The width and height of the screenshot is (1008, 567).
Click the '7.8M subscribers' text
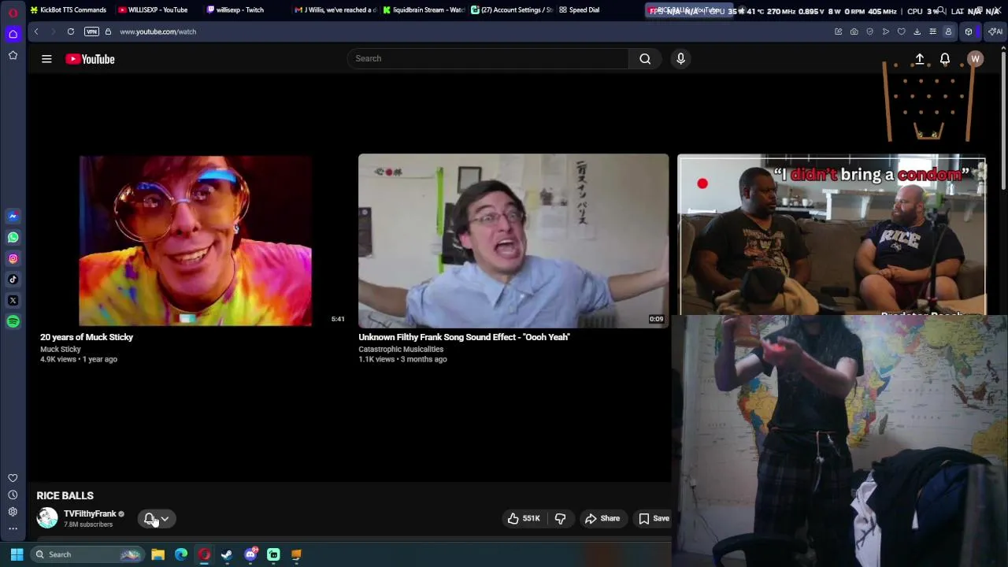88,524
